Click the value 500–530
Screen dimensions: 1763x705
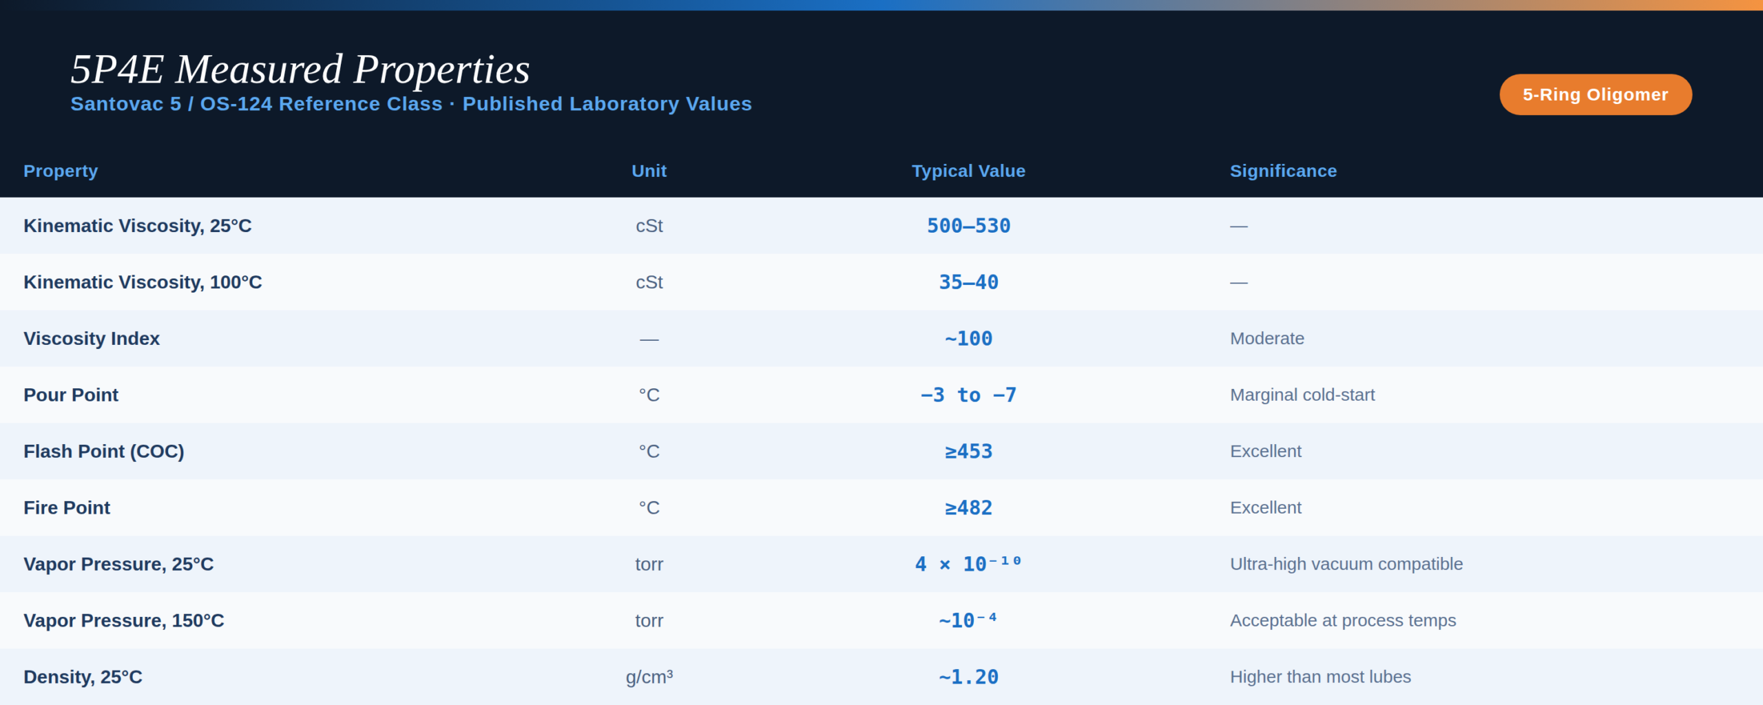[x=968, y=226]
